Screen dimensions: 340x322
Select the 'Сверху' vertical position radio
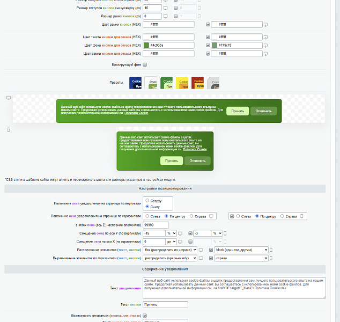147,201
